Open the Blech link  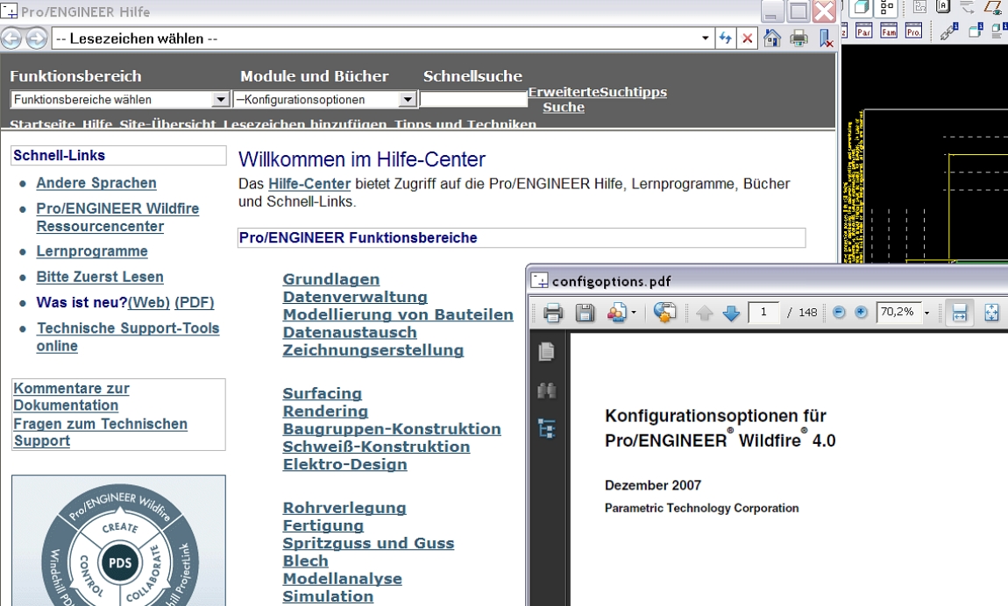[x=305, y=561]
